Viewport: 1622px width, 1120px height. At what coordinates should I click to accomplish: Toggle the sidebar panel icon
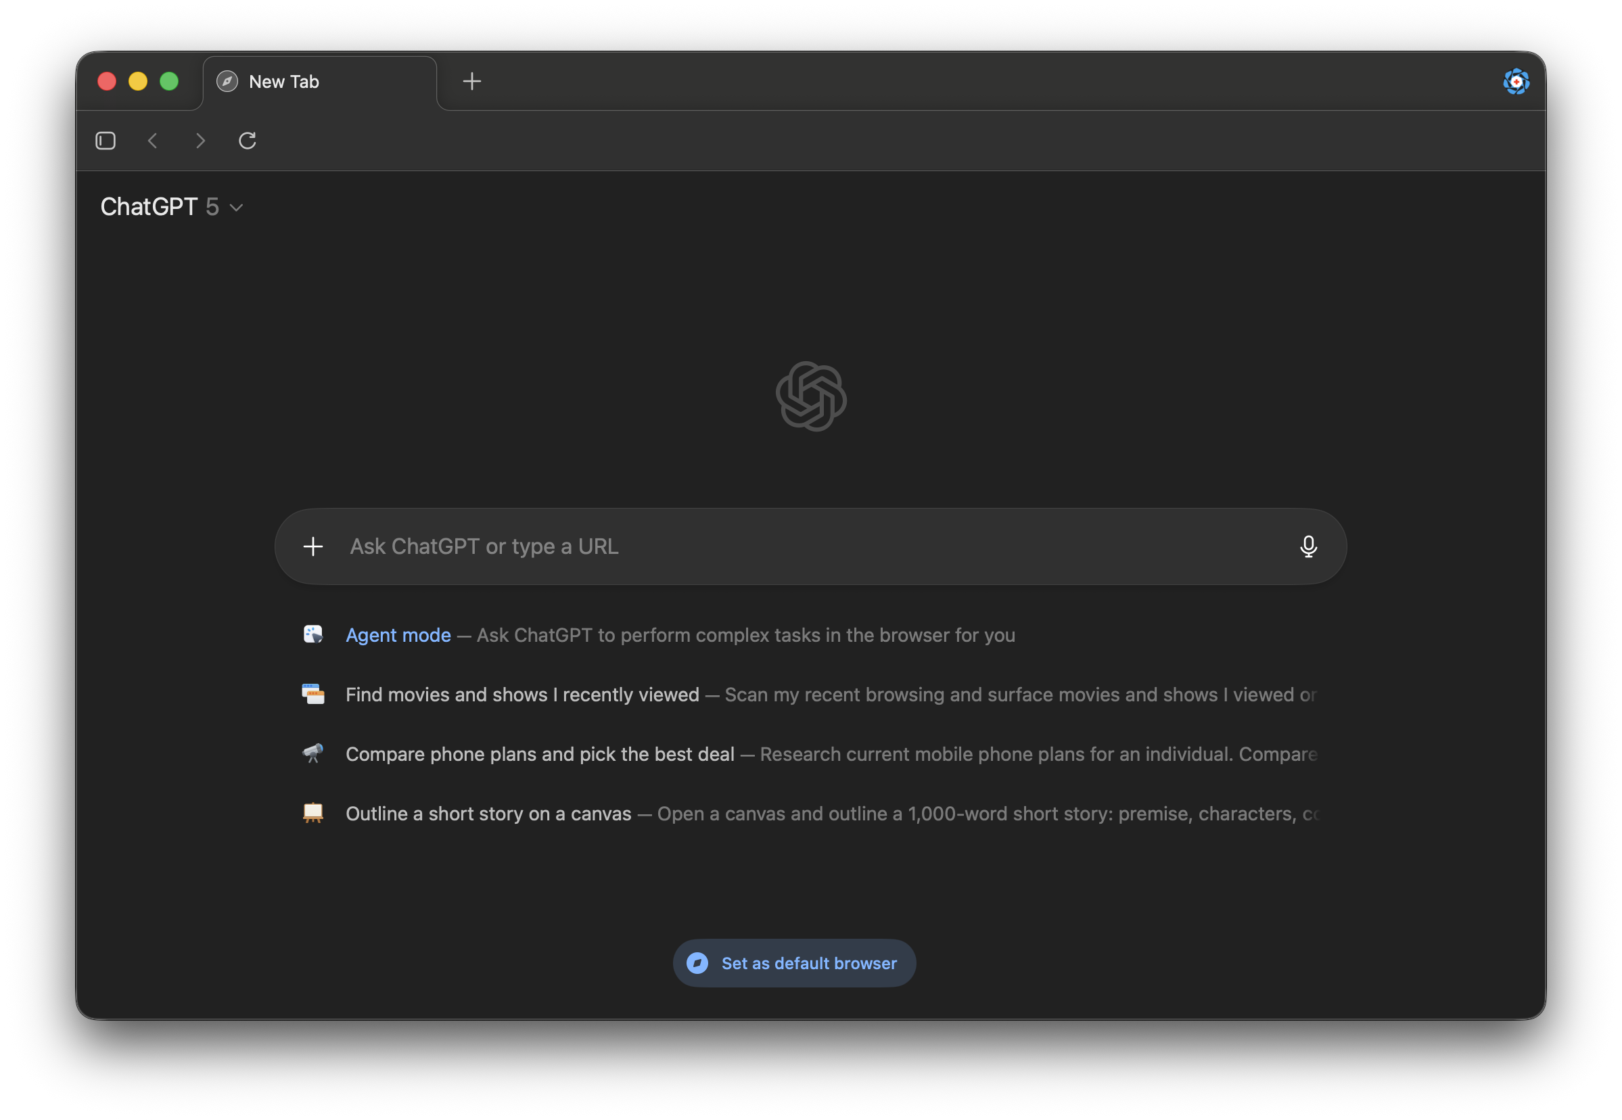(106, 141)
